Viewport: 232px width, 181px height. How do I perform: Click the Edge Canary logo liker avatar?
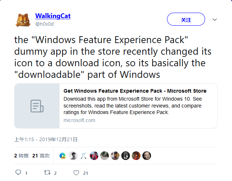tap(62, 156)
